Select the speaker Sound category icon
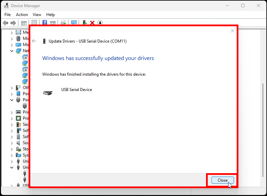 (x=18, y=143)
